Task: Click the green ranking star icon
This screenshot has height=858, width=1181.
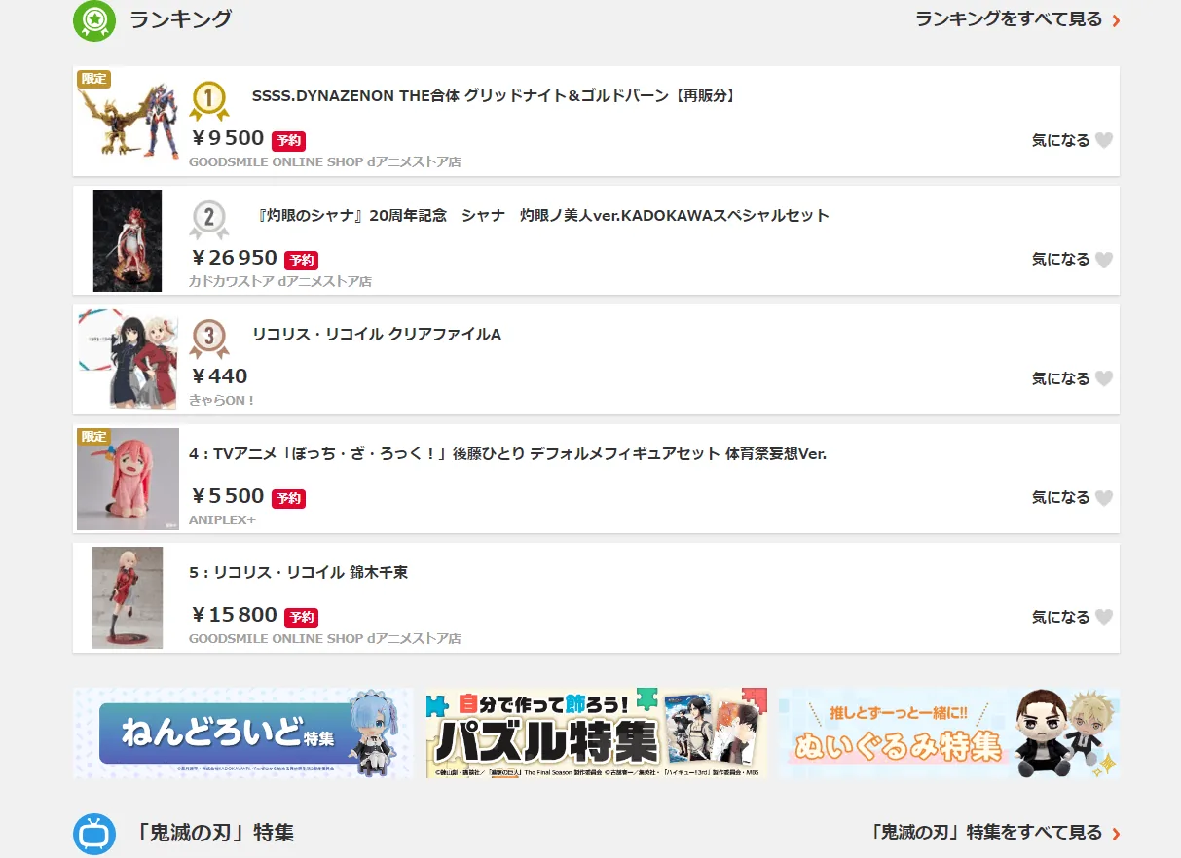Action: point(94,19)
